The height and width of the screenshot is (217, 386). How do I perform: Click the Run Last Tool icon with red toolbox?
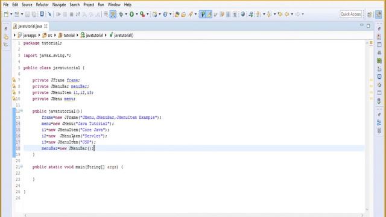pyautogui.click(x=142, y=14)
